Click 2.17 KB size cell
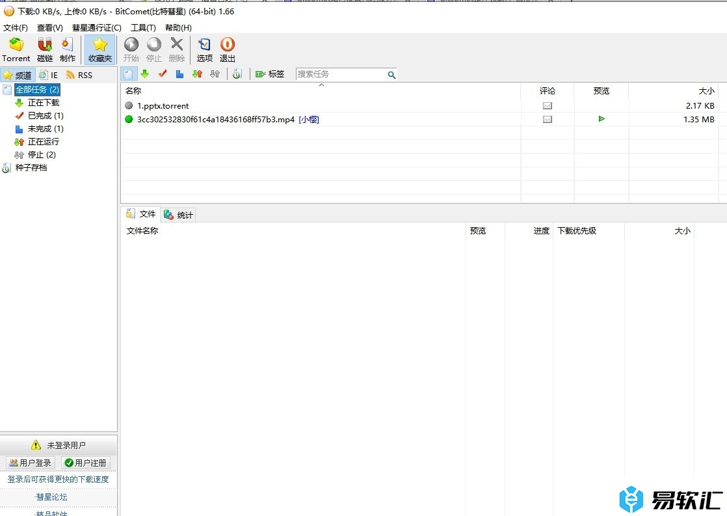This screenshot has width=727, height=516. [700, 106]
